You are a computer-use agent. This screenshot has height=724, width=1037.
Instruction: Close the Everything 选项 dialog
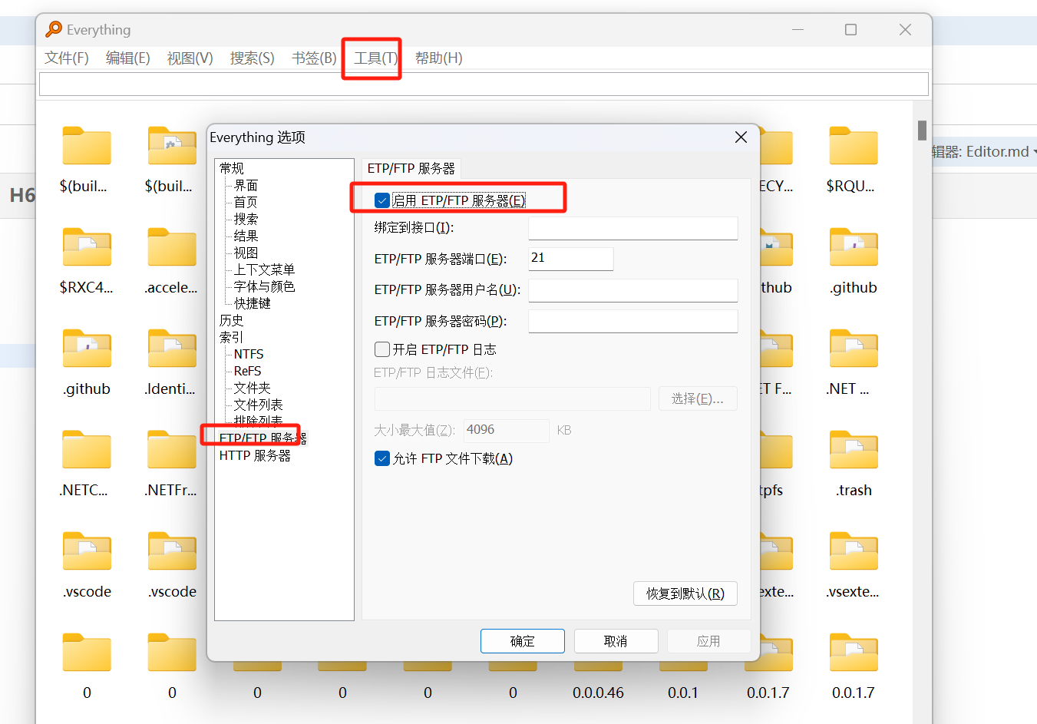(x=741, y=137)
